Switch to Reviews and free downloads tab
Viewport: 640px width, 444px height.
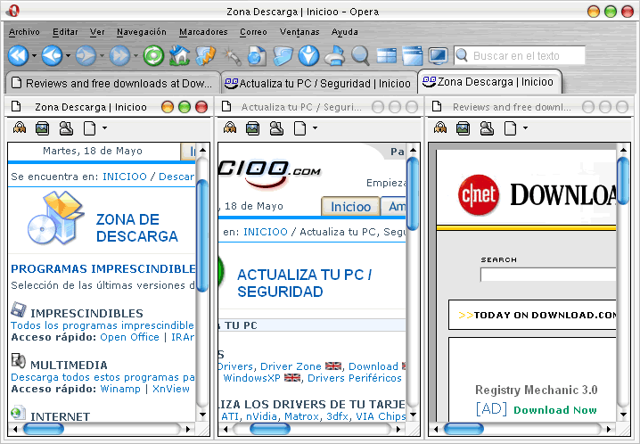pyautogui.click(x=113, y=83)
